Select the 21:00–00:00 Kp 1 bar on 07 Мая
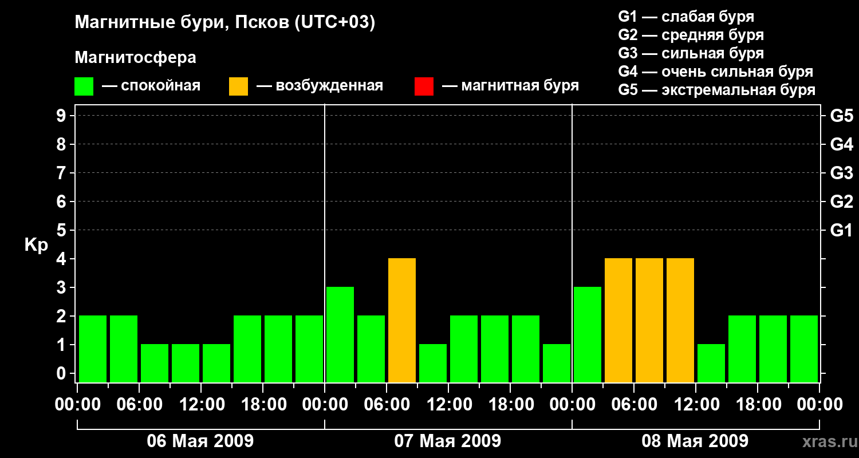 [557, 363]
